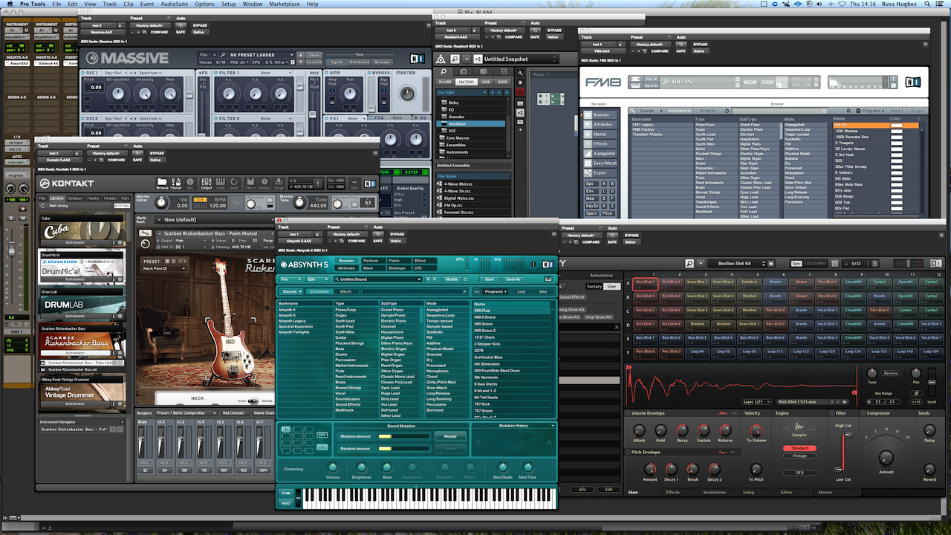Click the Purge icon in Kontakt

click(279, 184)
